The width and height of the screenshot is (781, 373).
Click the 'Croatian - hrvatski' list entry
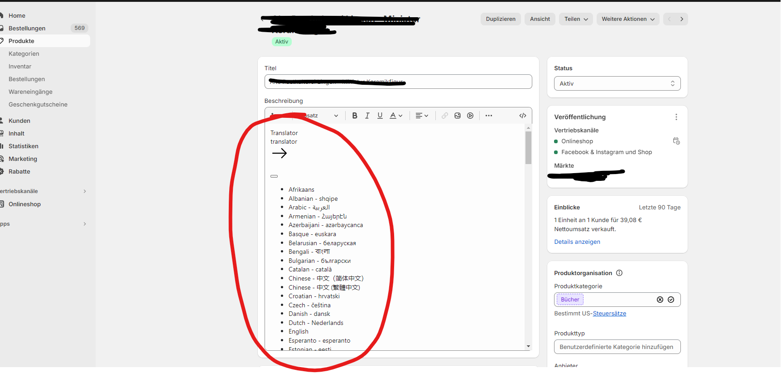[314, 296]
